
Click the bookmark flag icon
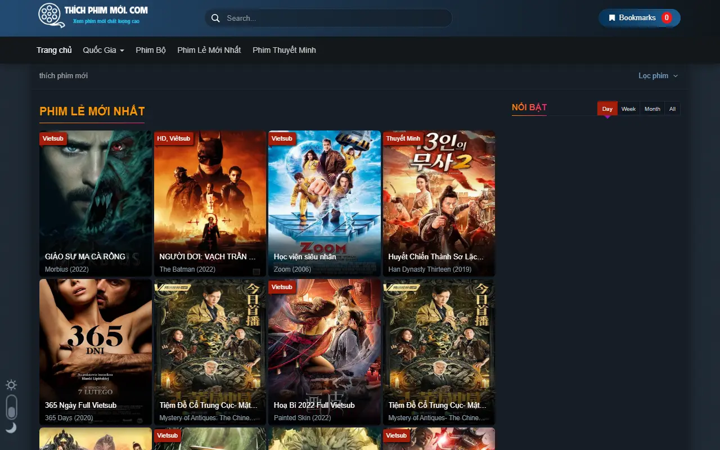coord(612,18)
